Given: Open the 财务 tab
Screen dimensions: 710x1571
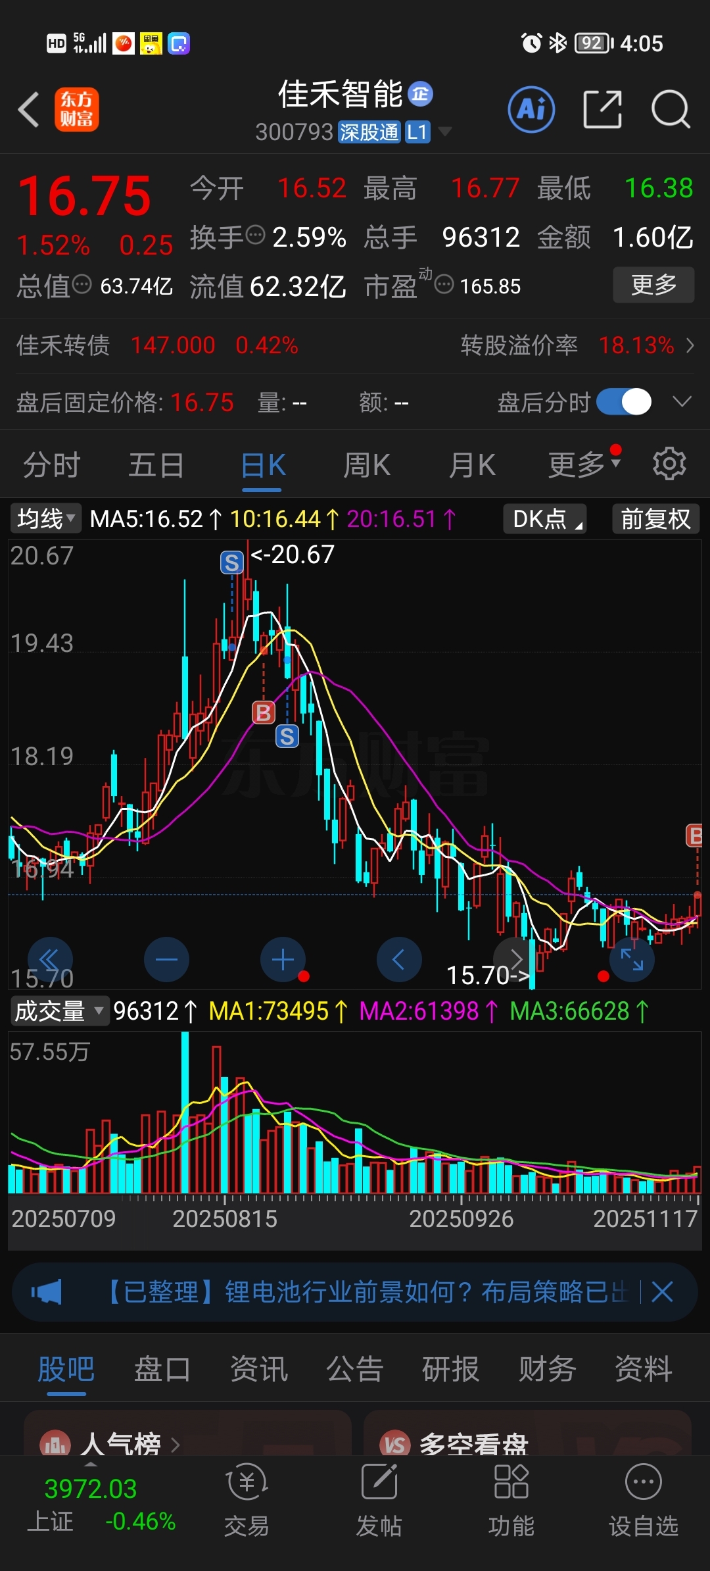Looking at the screenshot, I should (547, 1369).
